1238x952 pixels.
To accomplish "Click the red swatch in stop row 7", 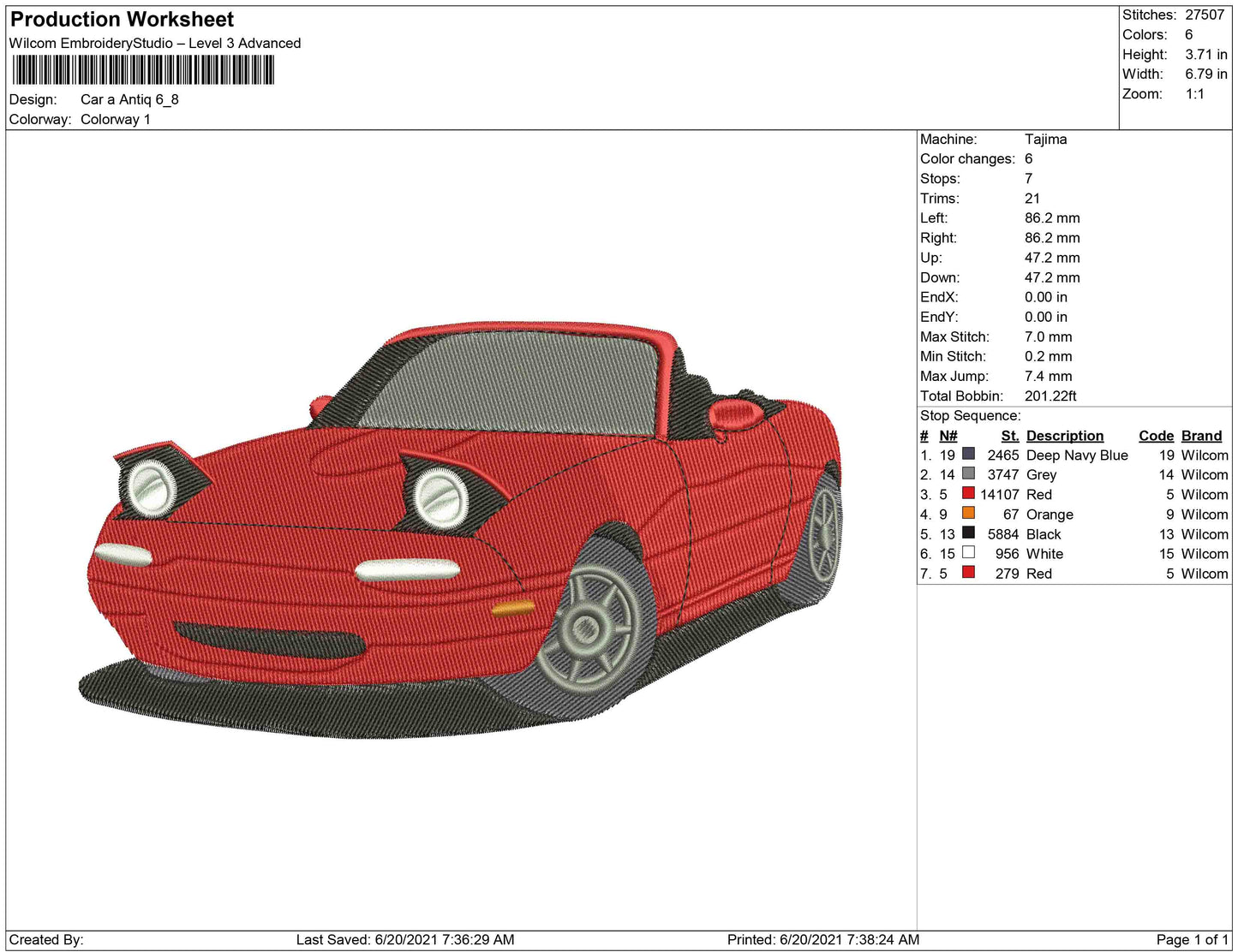I will point(968,572).
